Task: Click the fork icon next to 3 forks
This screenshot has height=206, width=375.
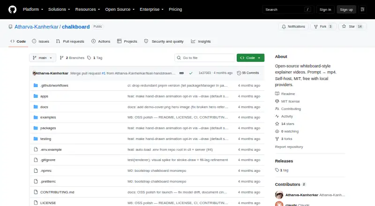Action: click(x=277, y=139)
